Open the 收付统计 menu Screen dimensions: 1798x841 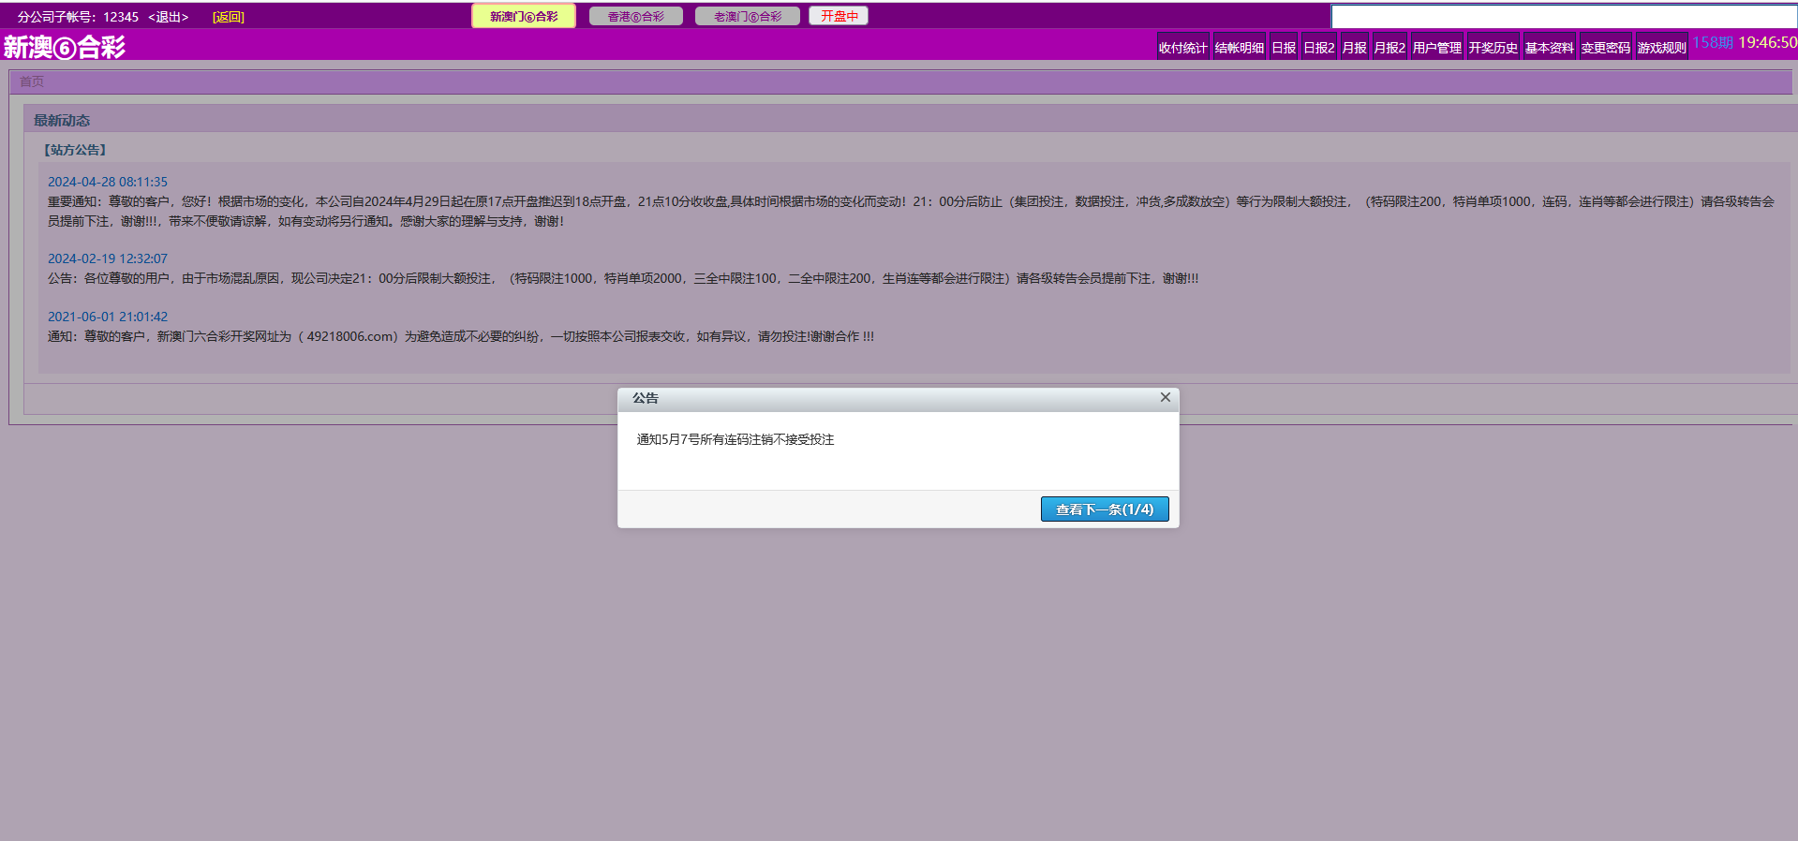(1182, 47)
